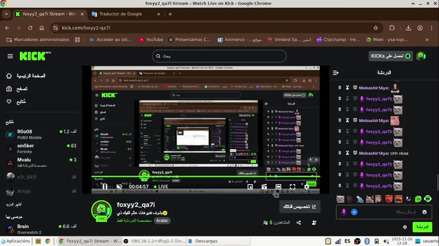The height and width of the screenshot is (246, 439).
Task: Open the user avatar in top right
Action: point(421,56)
